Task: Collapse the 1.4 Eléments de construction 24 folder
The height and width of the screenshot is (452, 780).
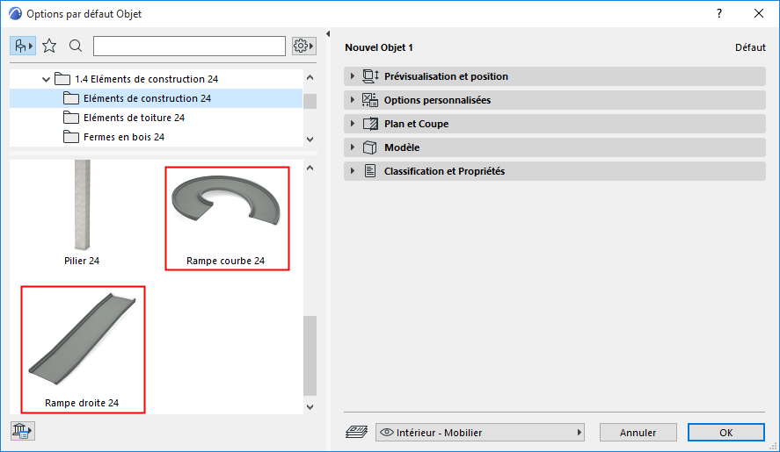Action: (46, 79)
